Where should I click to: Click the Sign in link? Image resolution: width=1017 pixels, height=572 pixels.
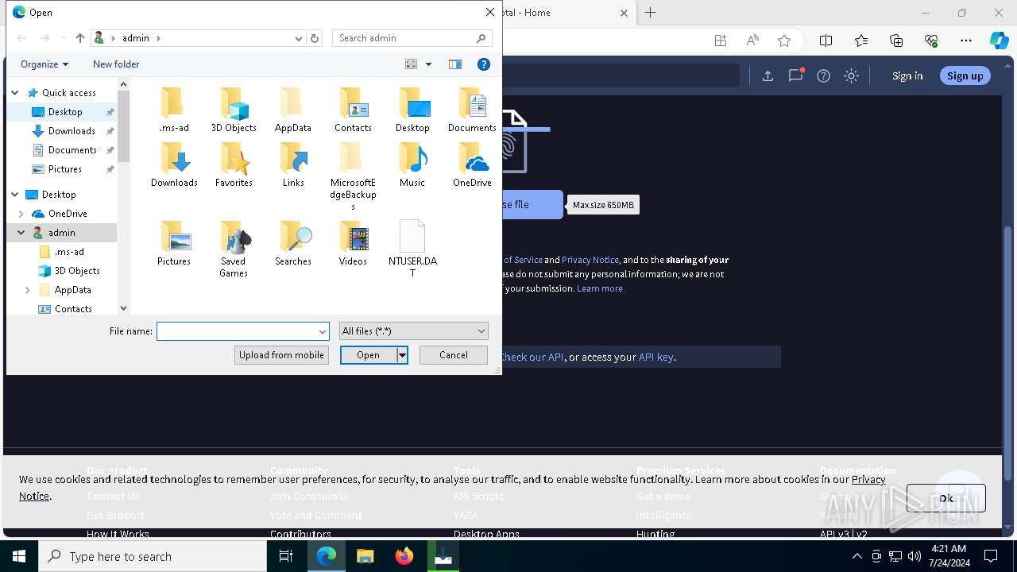click(907, 75)
